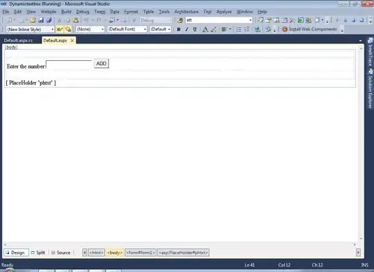Screen dimensions: 374x272
Task: Open the Default font size dropdown
Action: [169, 29]
